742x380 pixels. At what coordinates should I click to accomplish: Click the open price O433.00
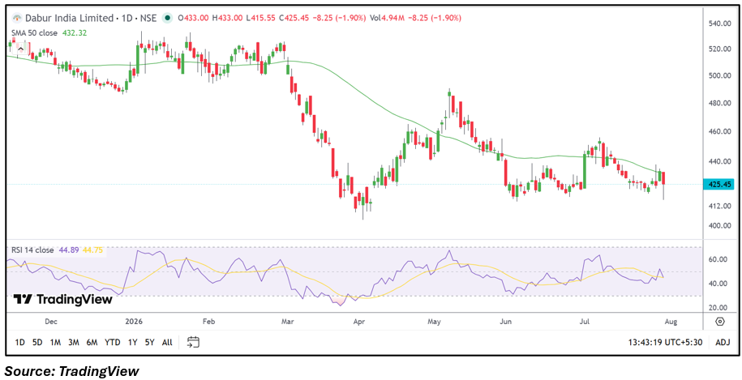(x=194, y=19)
